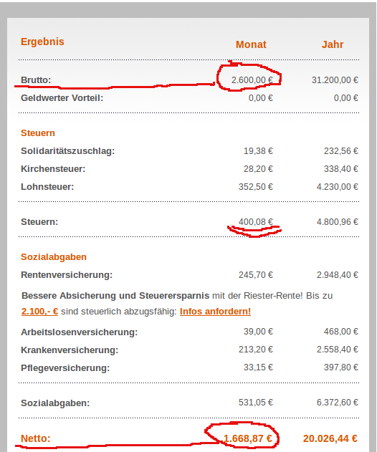
Task: Select the Solidaritätszuschlag label
Action: tap(68, 151)
